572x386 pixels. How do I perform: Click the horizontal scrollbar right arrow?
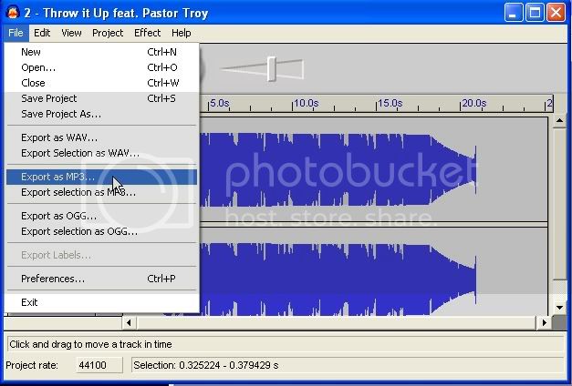tap(545, 322)
